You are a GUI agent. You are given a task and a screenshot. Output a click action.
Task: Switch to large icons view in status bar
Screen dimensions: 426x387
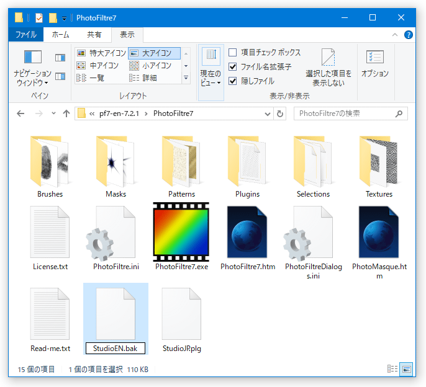tap(406, 370)
